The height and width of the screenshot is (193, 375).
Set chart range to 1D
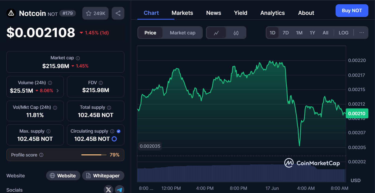272,33
